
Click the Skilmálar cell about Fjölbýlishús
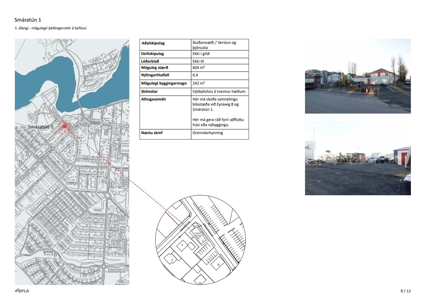click(219, 92)
